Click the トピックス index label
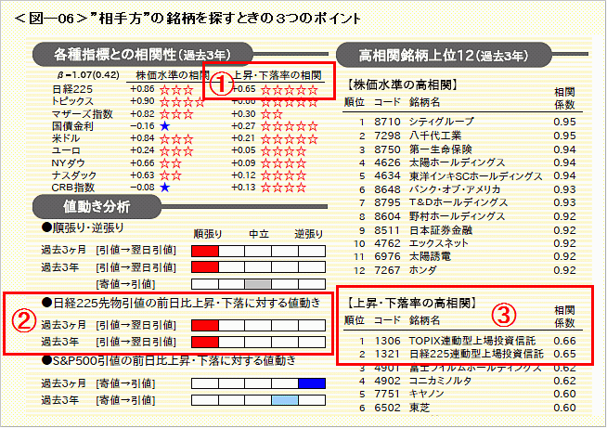The image size is (607, 428). point(72,101)
